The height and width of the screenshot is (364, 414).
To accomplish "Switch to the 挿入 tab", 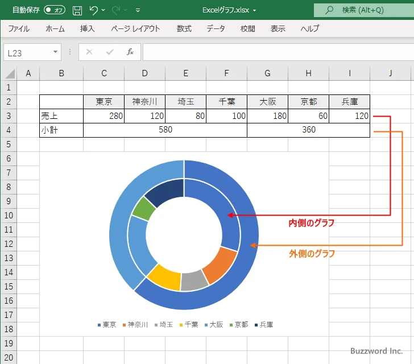I will [88, 28].
